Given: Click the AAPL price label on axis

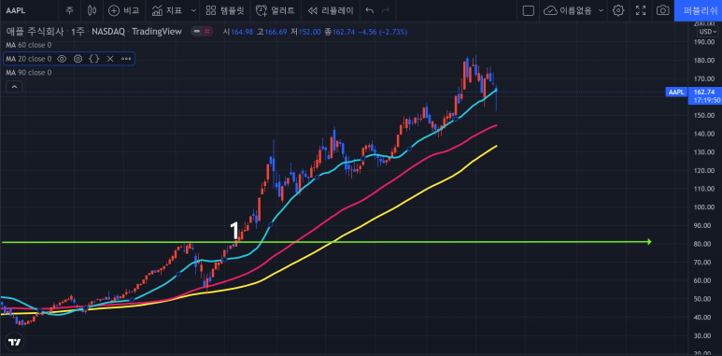Looking at the screenshot, I should [x=676, y=93].
